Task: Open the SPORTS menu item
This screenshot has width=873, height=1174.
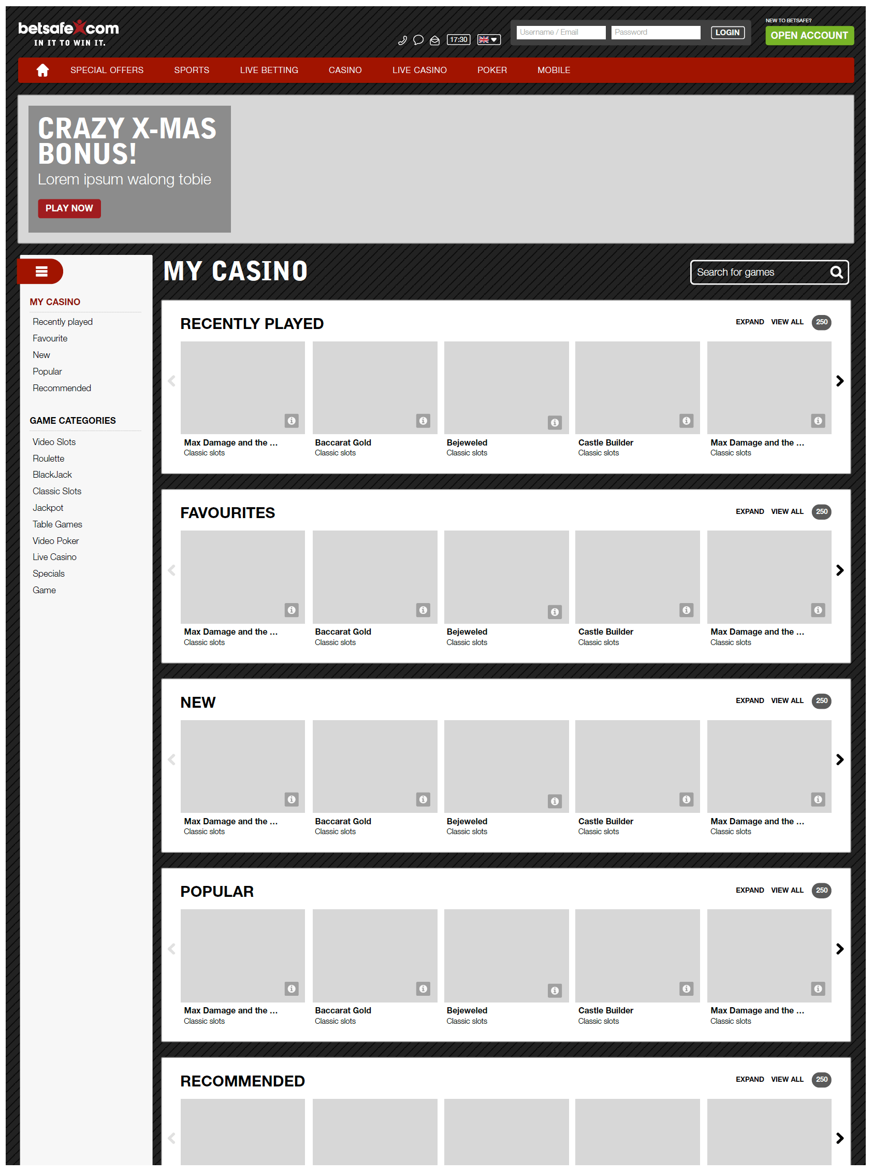Action: coord(192,70)
